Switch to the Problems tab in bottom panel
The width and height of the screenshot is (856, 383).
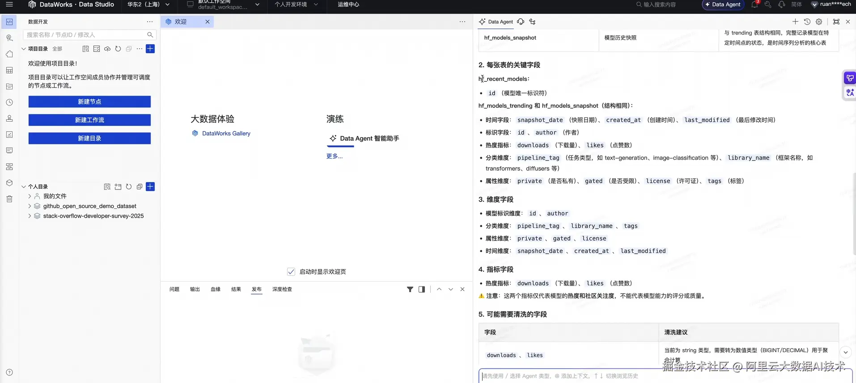pos(174,290)
